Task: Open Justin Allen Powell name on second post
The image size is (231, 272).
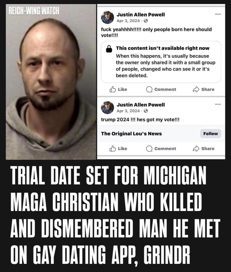Action: pos(141,105)
